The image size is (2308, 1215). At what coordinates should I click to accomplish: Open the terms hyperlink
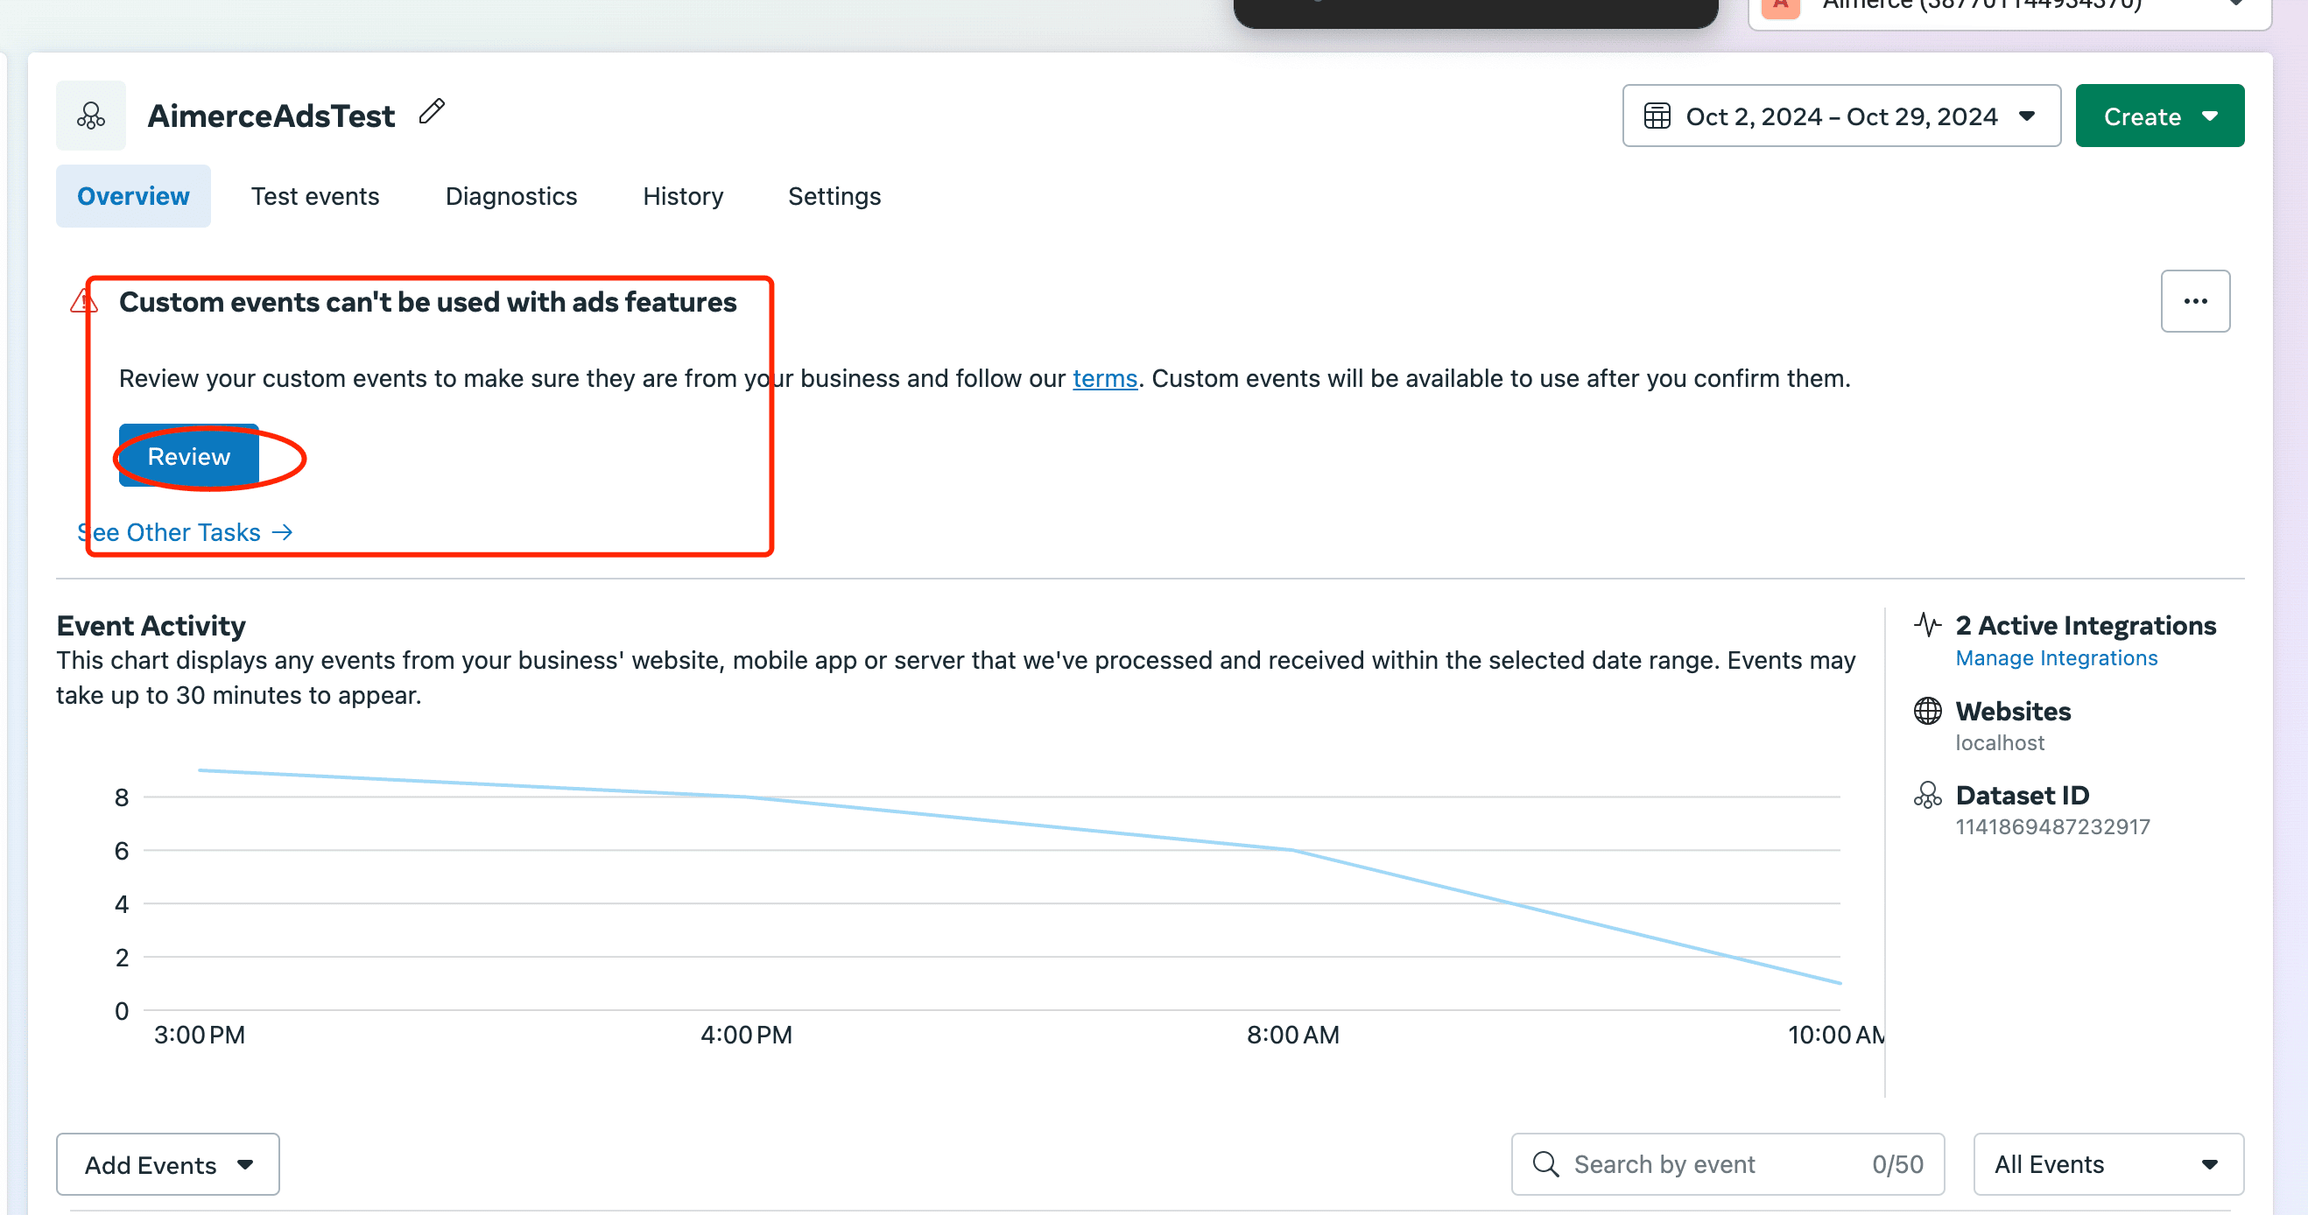(x=1104, y=379)
